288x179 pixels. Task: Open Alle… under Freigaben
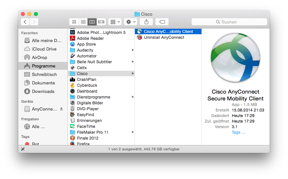[x=43, y=127]
